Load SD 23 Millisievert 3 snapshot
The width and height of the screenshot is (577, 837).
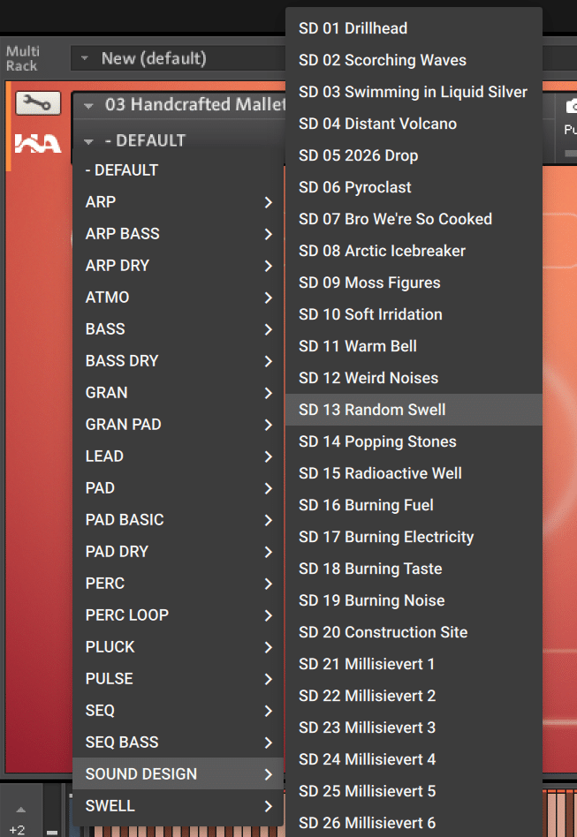tap(414, 727)
